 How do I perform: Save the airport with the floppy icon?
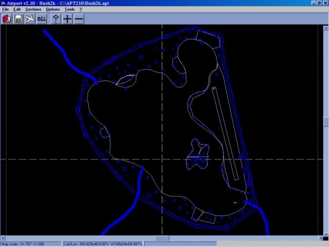(19, 19)
